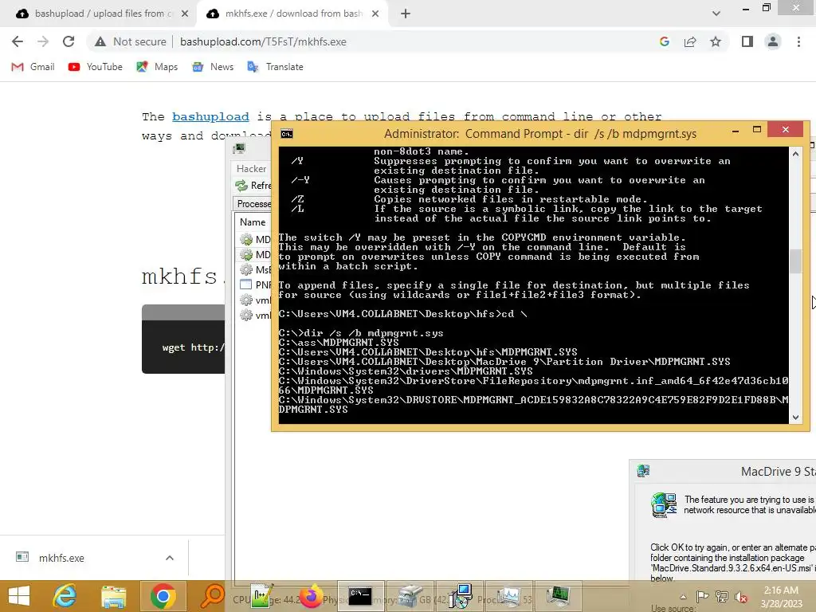This screenshot has width=816, height=612.
Task: Open Notepad++ from taskbar
Action: coord(261,596)
